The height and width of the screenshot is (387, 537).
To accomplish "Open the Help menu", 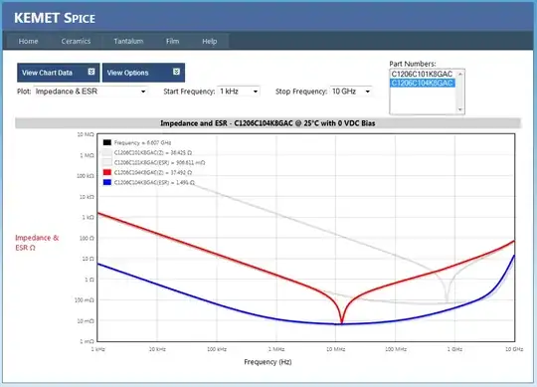I will click(x=209, y=41).
